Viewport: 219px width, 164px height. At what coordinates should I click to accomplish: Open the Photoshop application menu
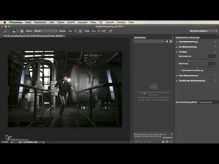coord(16,22)
